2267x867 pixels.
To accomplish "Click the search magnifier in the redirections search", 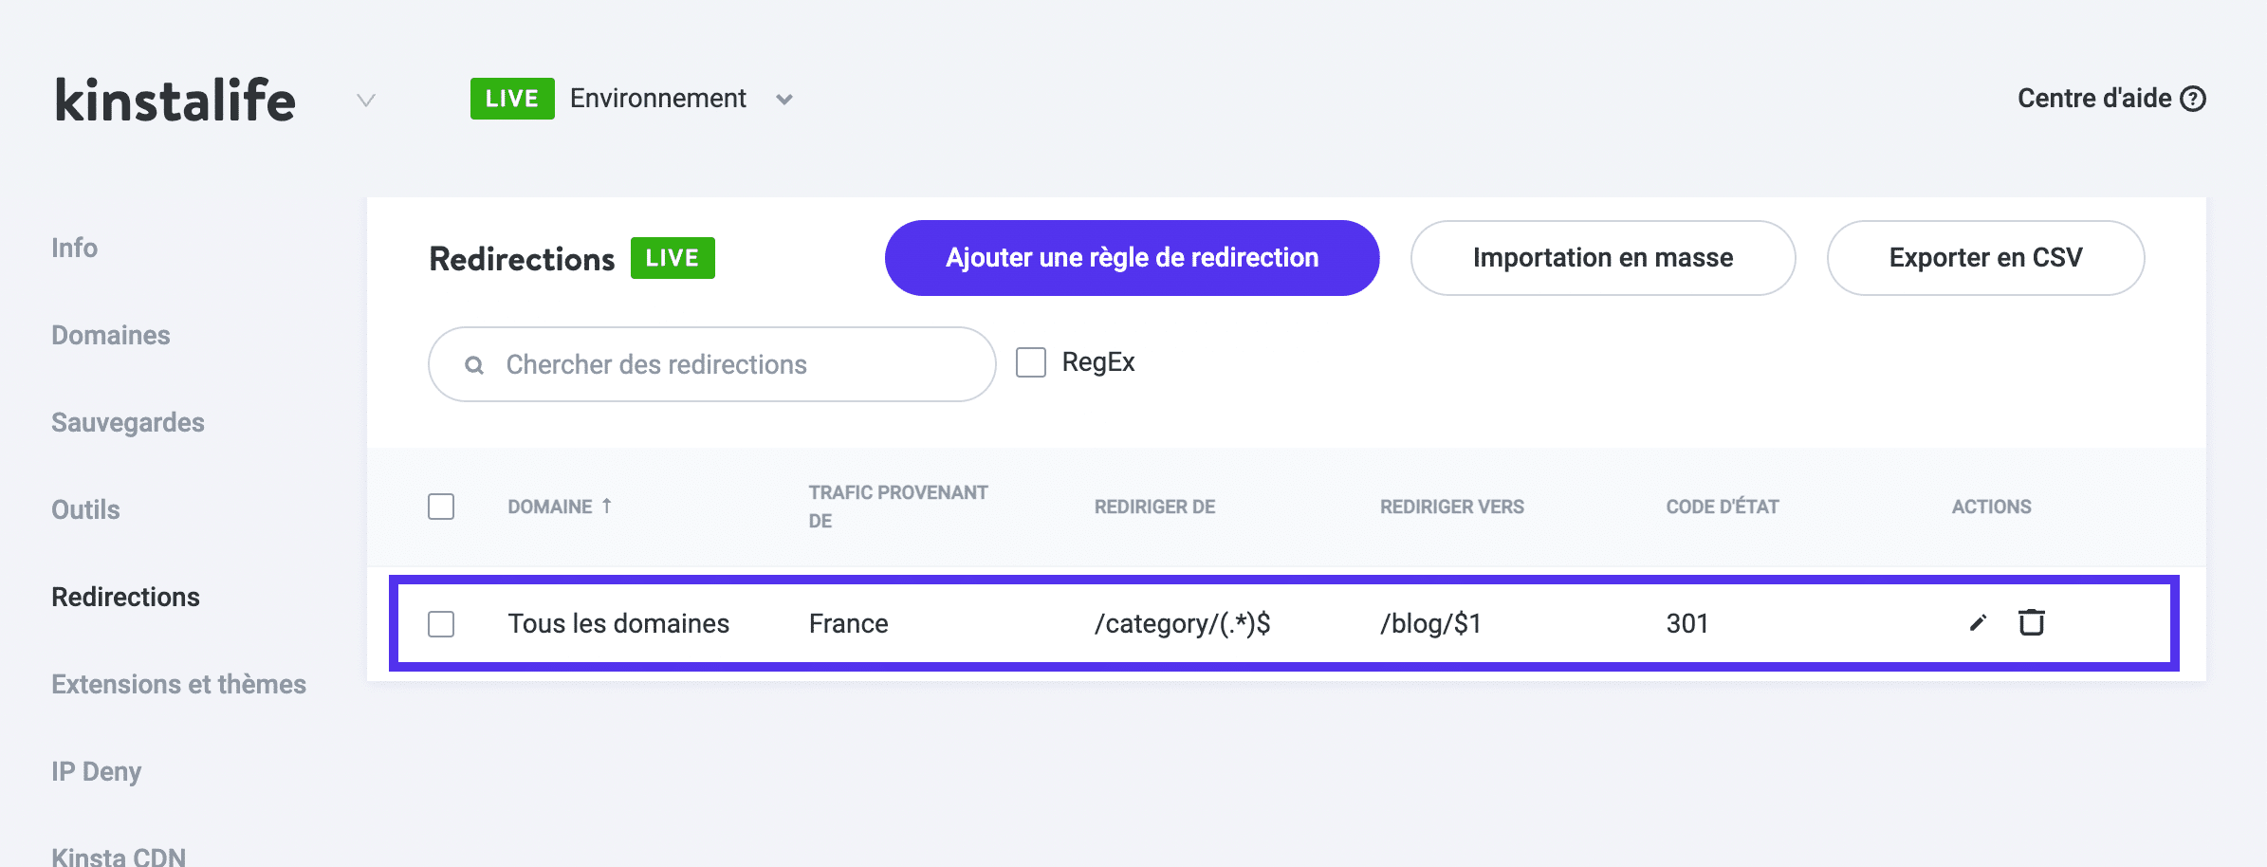I will pyautogui.click(x=473, y=364).
